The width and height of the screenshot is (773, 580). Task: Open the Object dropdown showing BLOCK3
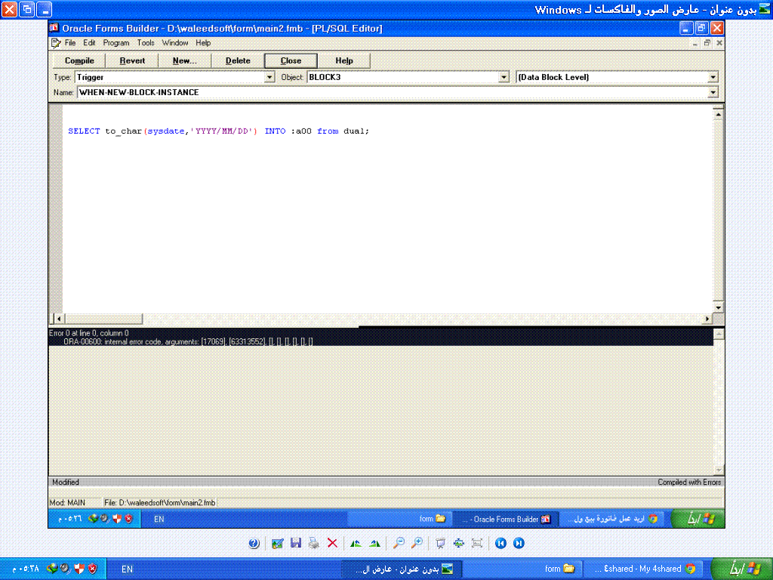point(504,77)
